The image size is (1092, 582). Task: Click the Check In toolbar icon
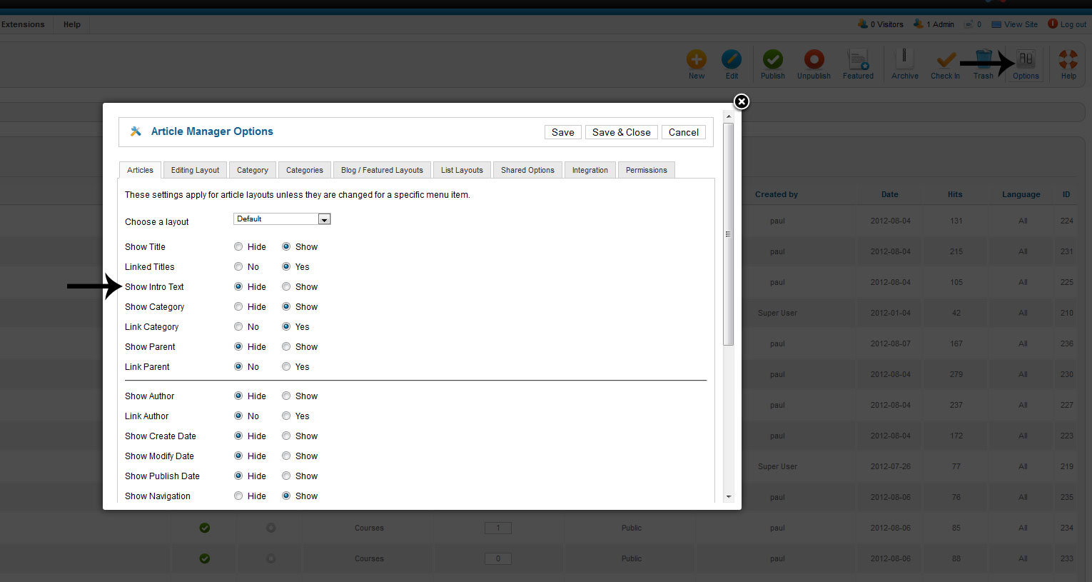(945, 59)
